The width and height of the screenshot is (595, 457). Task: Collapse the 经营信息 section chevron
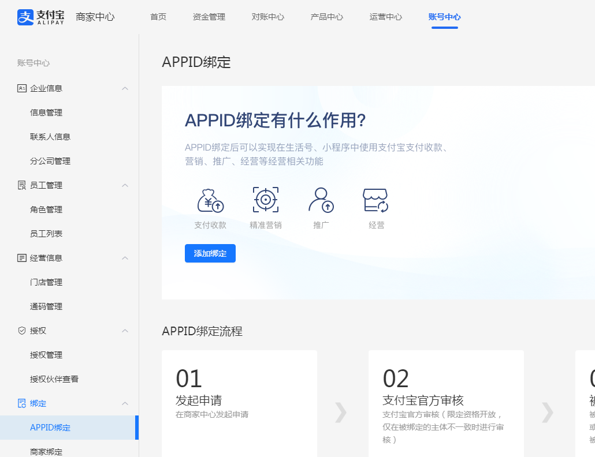coord(125,258)
